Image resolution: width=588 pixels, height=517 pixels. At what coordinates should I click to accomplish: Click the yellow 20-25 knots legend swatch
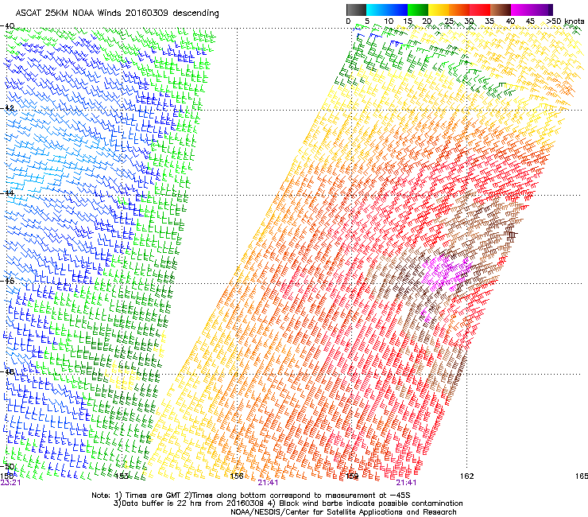pyautogui.click(x=439, y=10)
